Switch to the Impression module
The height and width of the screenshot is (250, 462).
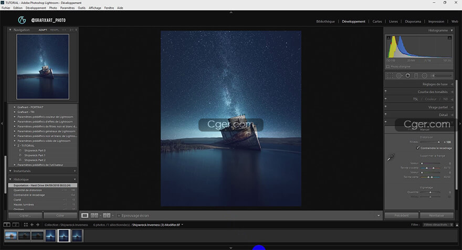click(x=436, y=21)
